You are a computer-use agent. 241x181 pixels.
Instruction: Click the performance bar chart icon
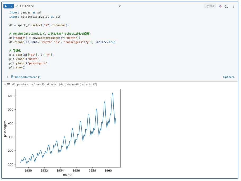13,77
